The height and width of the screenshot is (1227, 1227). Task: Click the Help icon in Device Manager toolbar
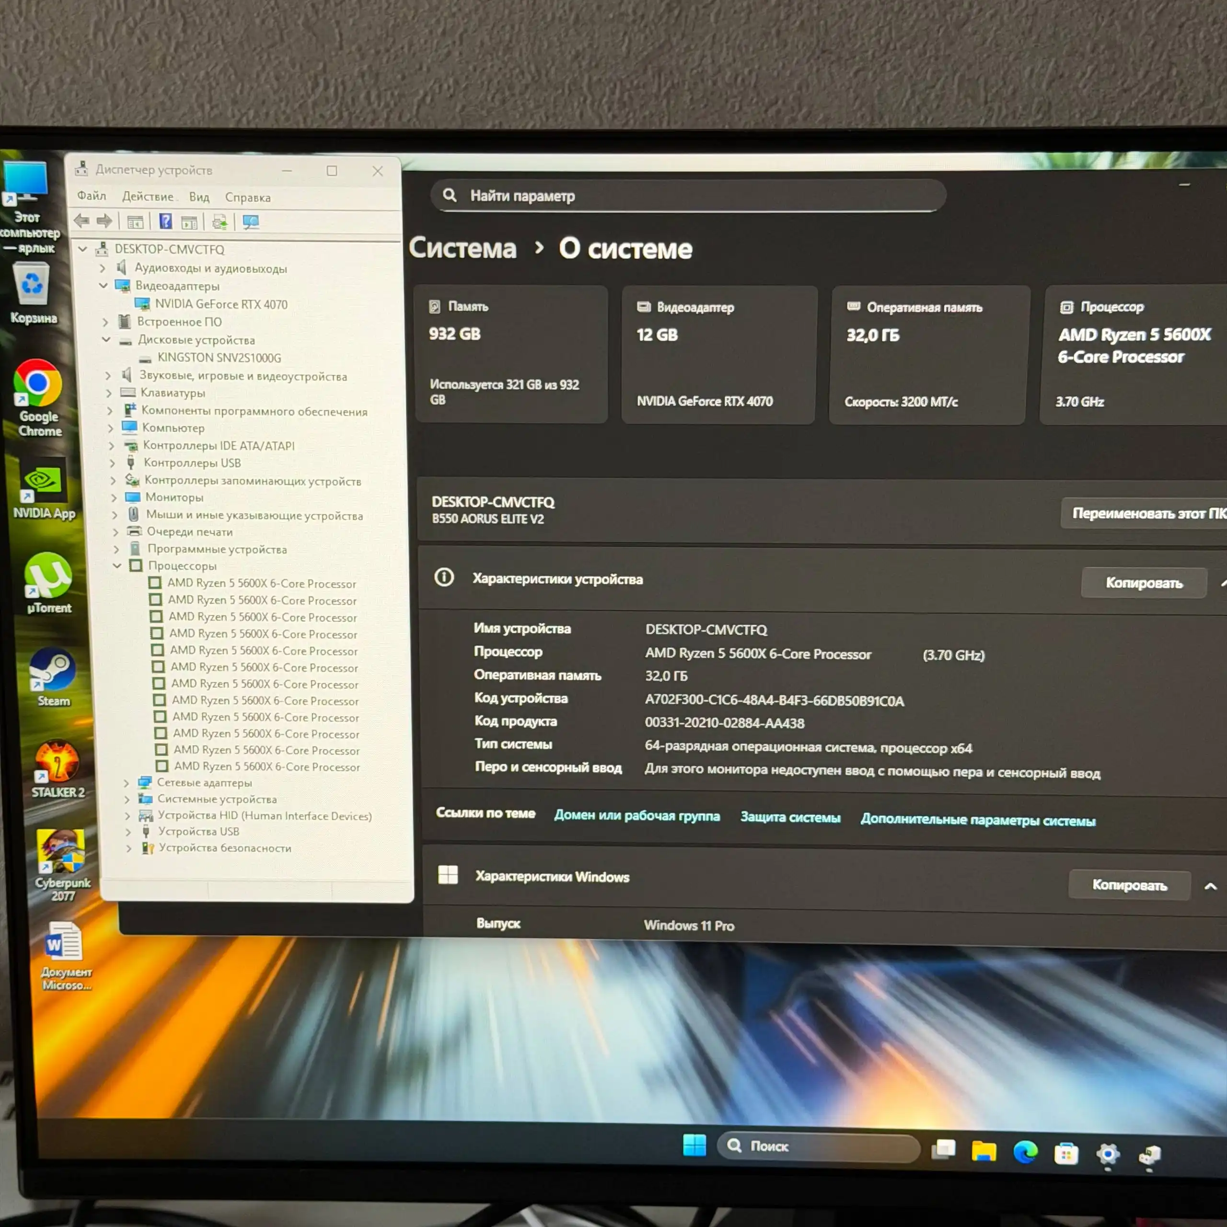pos(165,221)
